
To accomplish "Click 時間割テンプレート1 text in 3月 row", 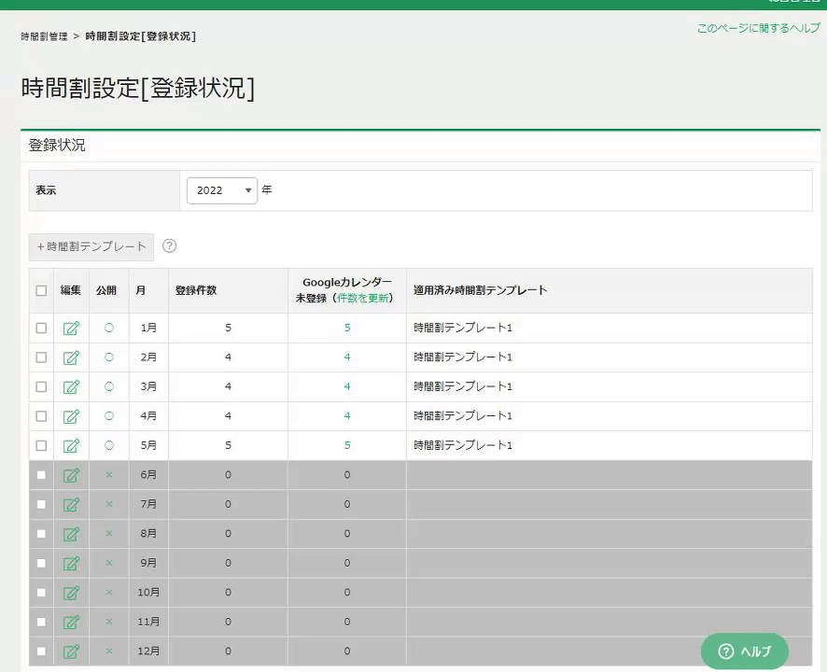I will 463,386.
